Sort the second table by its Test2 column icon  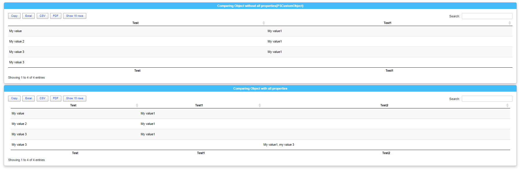[507, 105]
